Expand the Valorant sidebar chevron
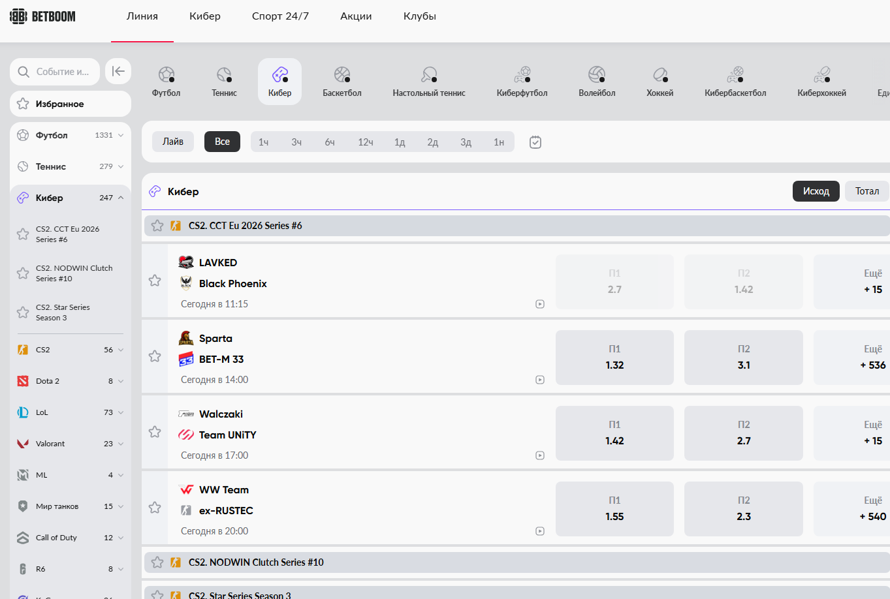890x599 pixels. point(121,444)
